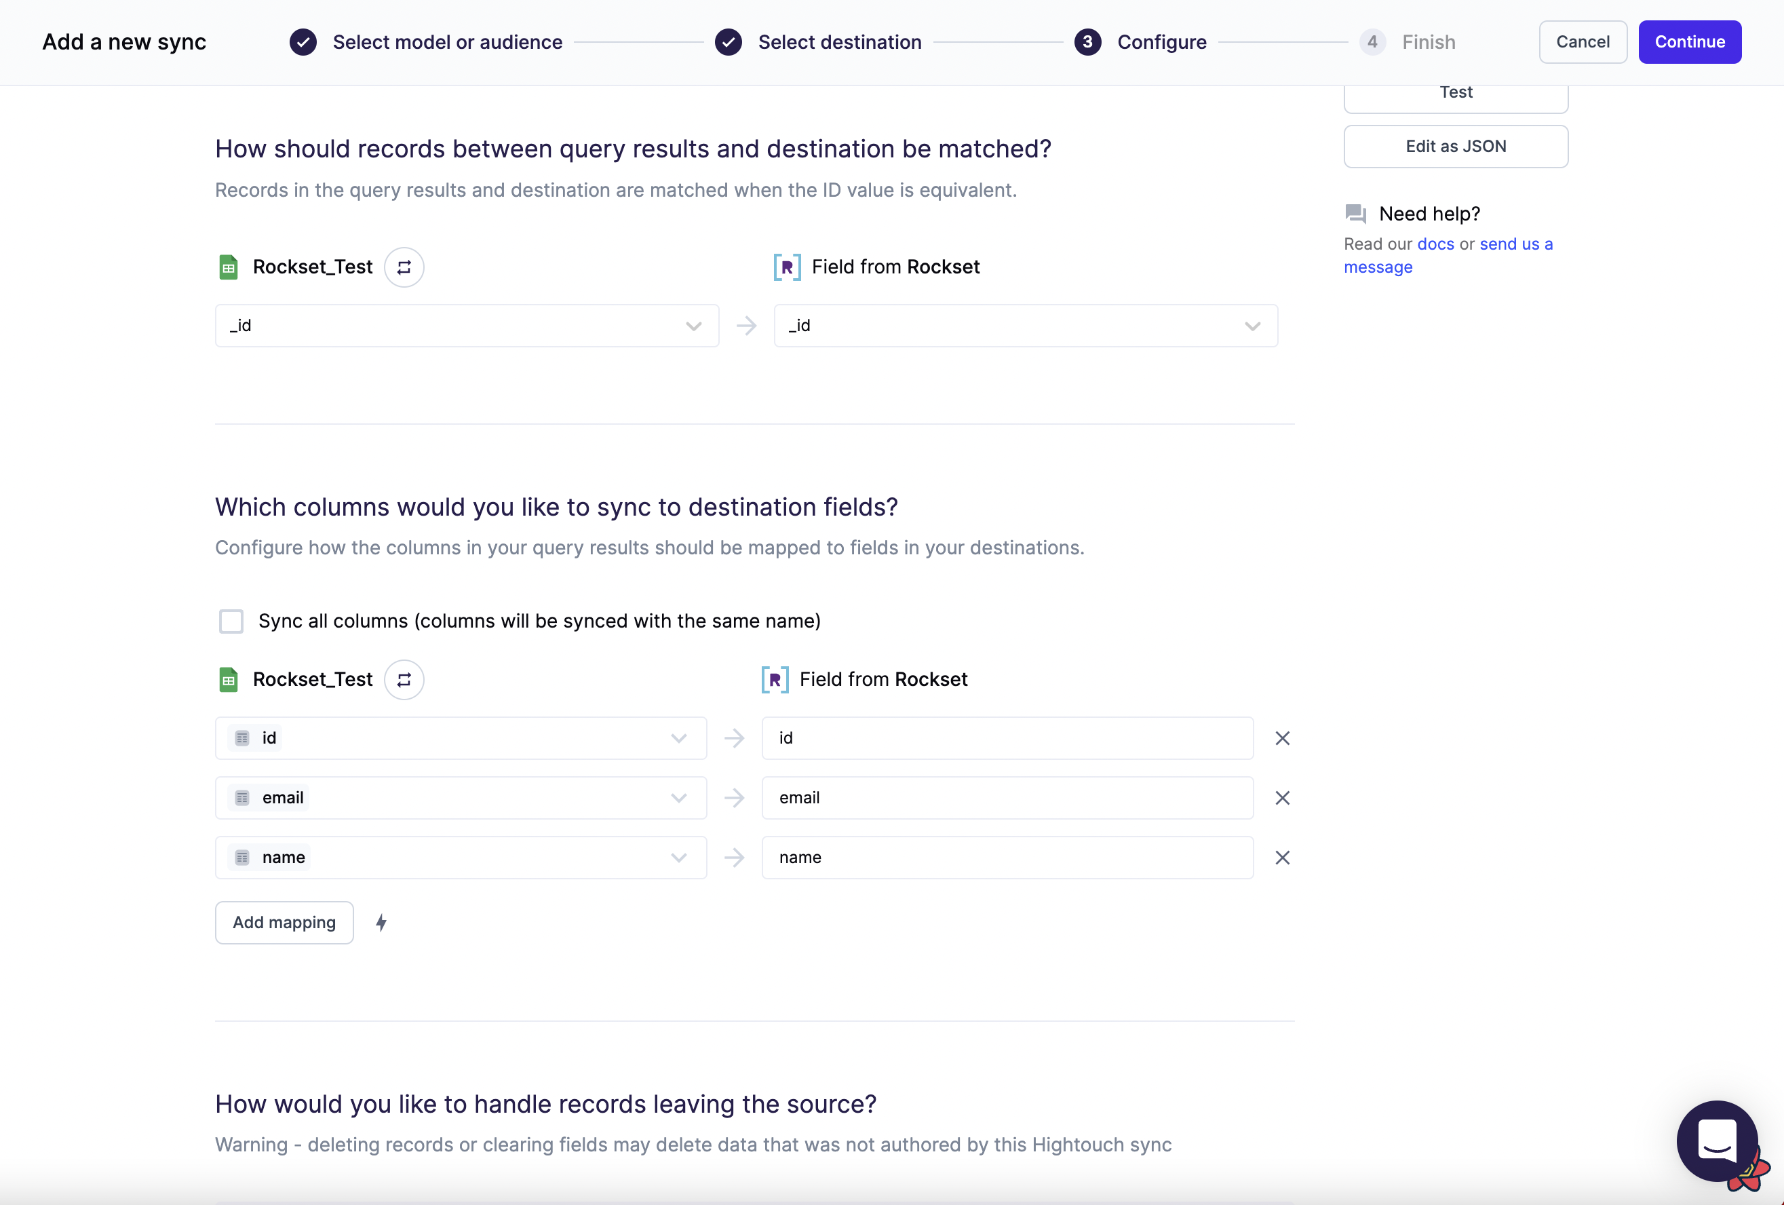1784x1205 pixels.
Task: Click the email destination field input
Action: tap(1007, 798)
